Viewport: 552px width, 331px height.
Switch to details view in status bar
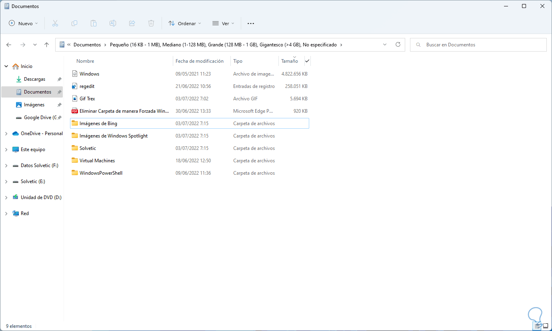537,326
